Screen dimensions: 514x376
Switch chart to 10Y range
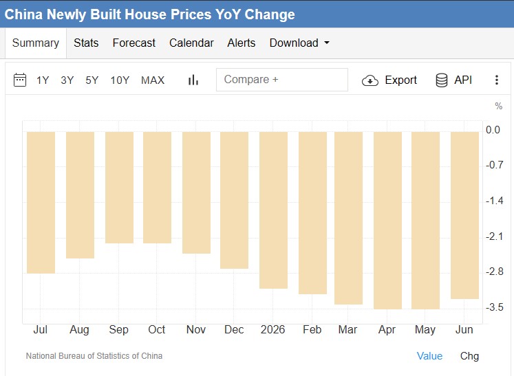pyautogui.click(x=120, y=80)
